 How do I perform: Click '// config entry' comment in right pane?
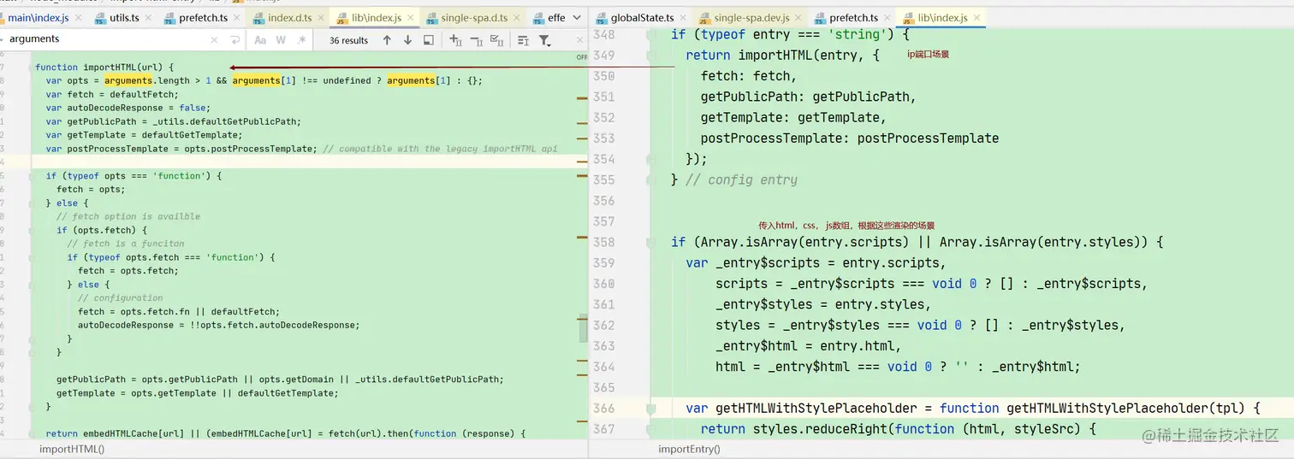[741, 179]
